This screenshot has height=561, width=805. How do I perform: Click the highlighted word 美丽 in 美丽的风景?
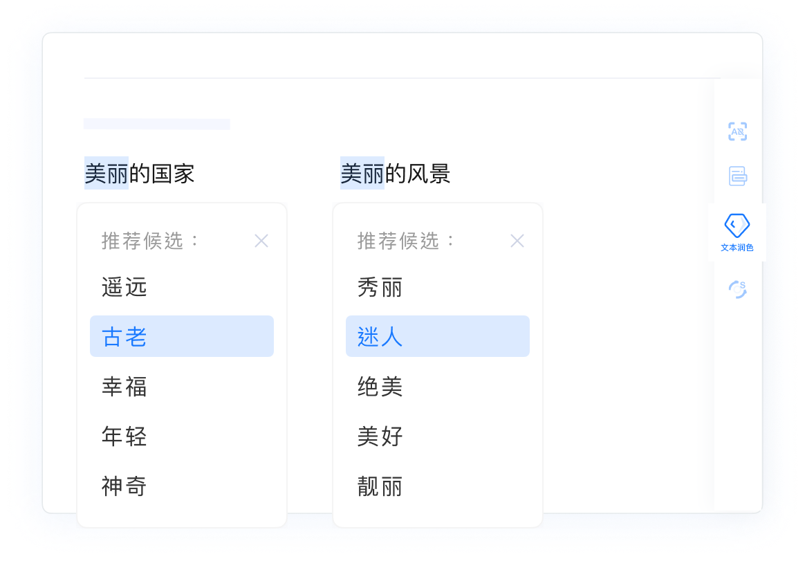(362, 174)
